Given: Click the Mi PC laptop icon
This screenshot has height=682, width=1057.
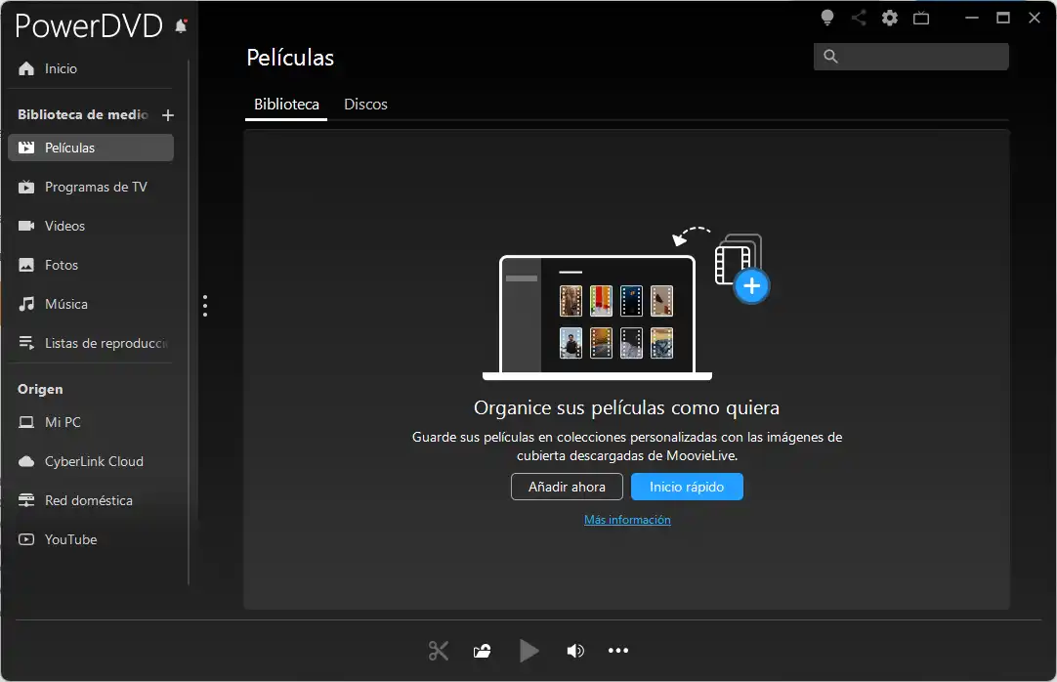Looking at the screenshot, I should click(26, 422).
